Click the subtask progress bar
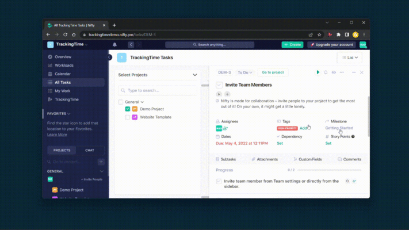 click(x=330, y=170)
